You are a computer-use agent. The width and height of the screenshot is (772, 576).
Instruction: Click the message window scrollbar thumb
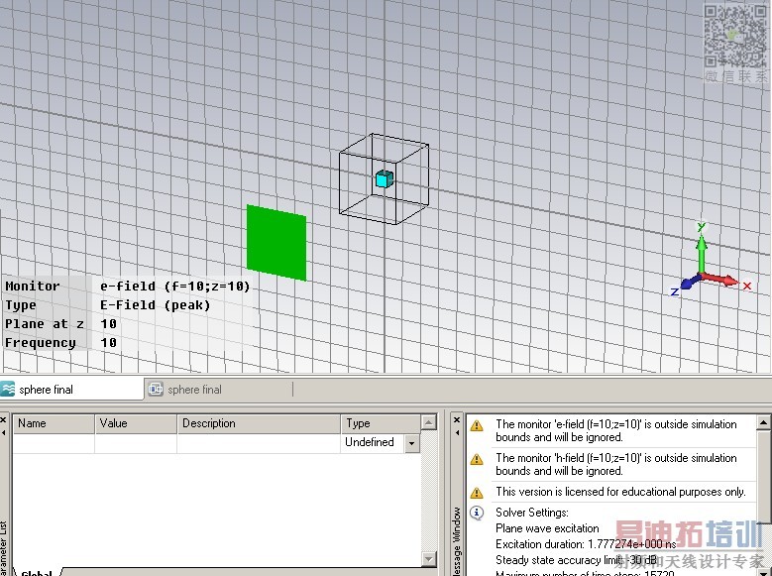[x=764, y=476]
